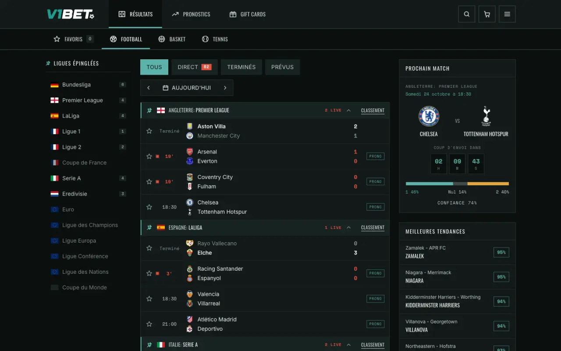Select Ligue 1 in pinned leagues
The width and height of the screenshot is (561, 351).
tap(88, 132)
